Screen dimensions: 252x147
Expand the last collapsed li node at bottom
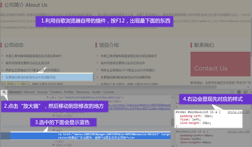54,145
